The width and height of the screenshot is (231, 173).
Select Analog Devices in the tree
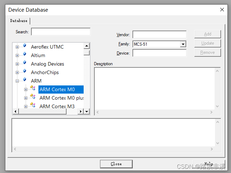click(x=47, y=64)
